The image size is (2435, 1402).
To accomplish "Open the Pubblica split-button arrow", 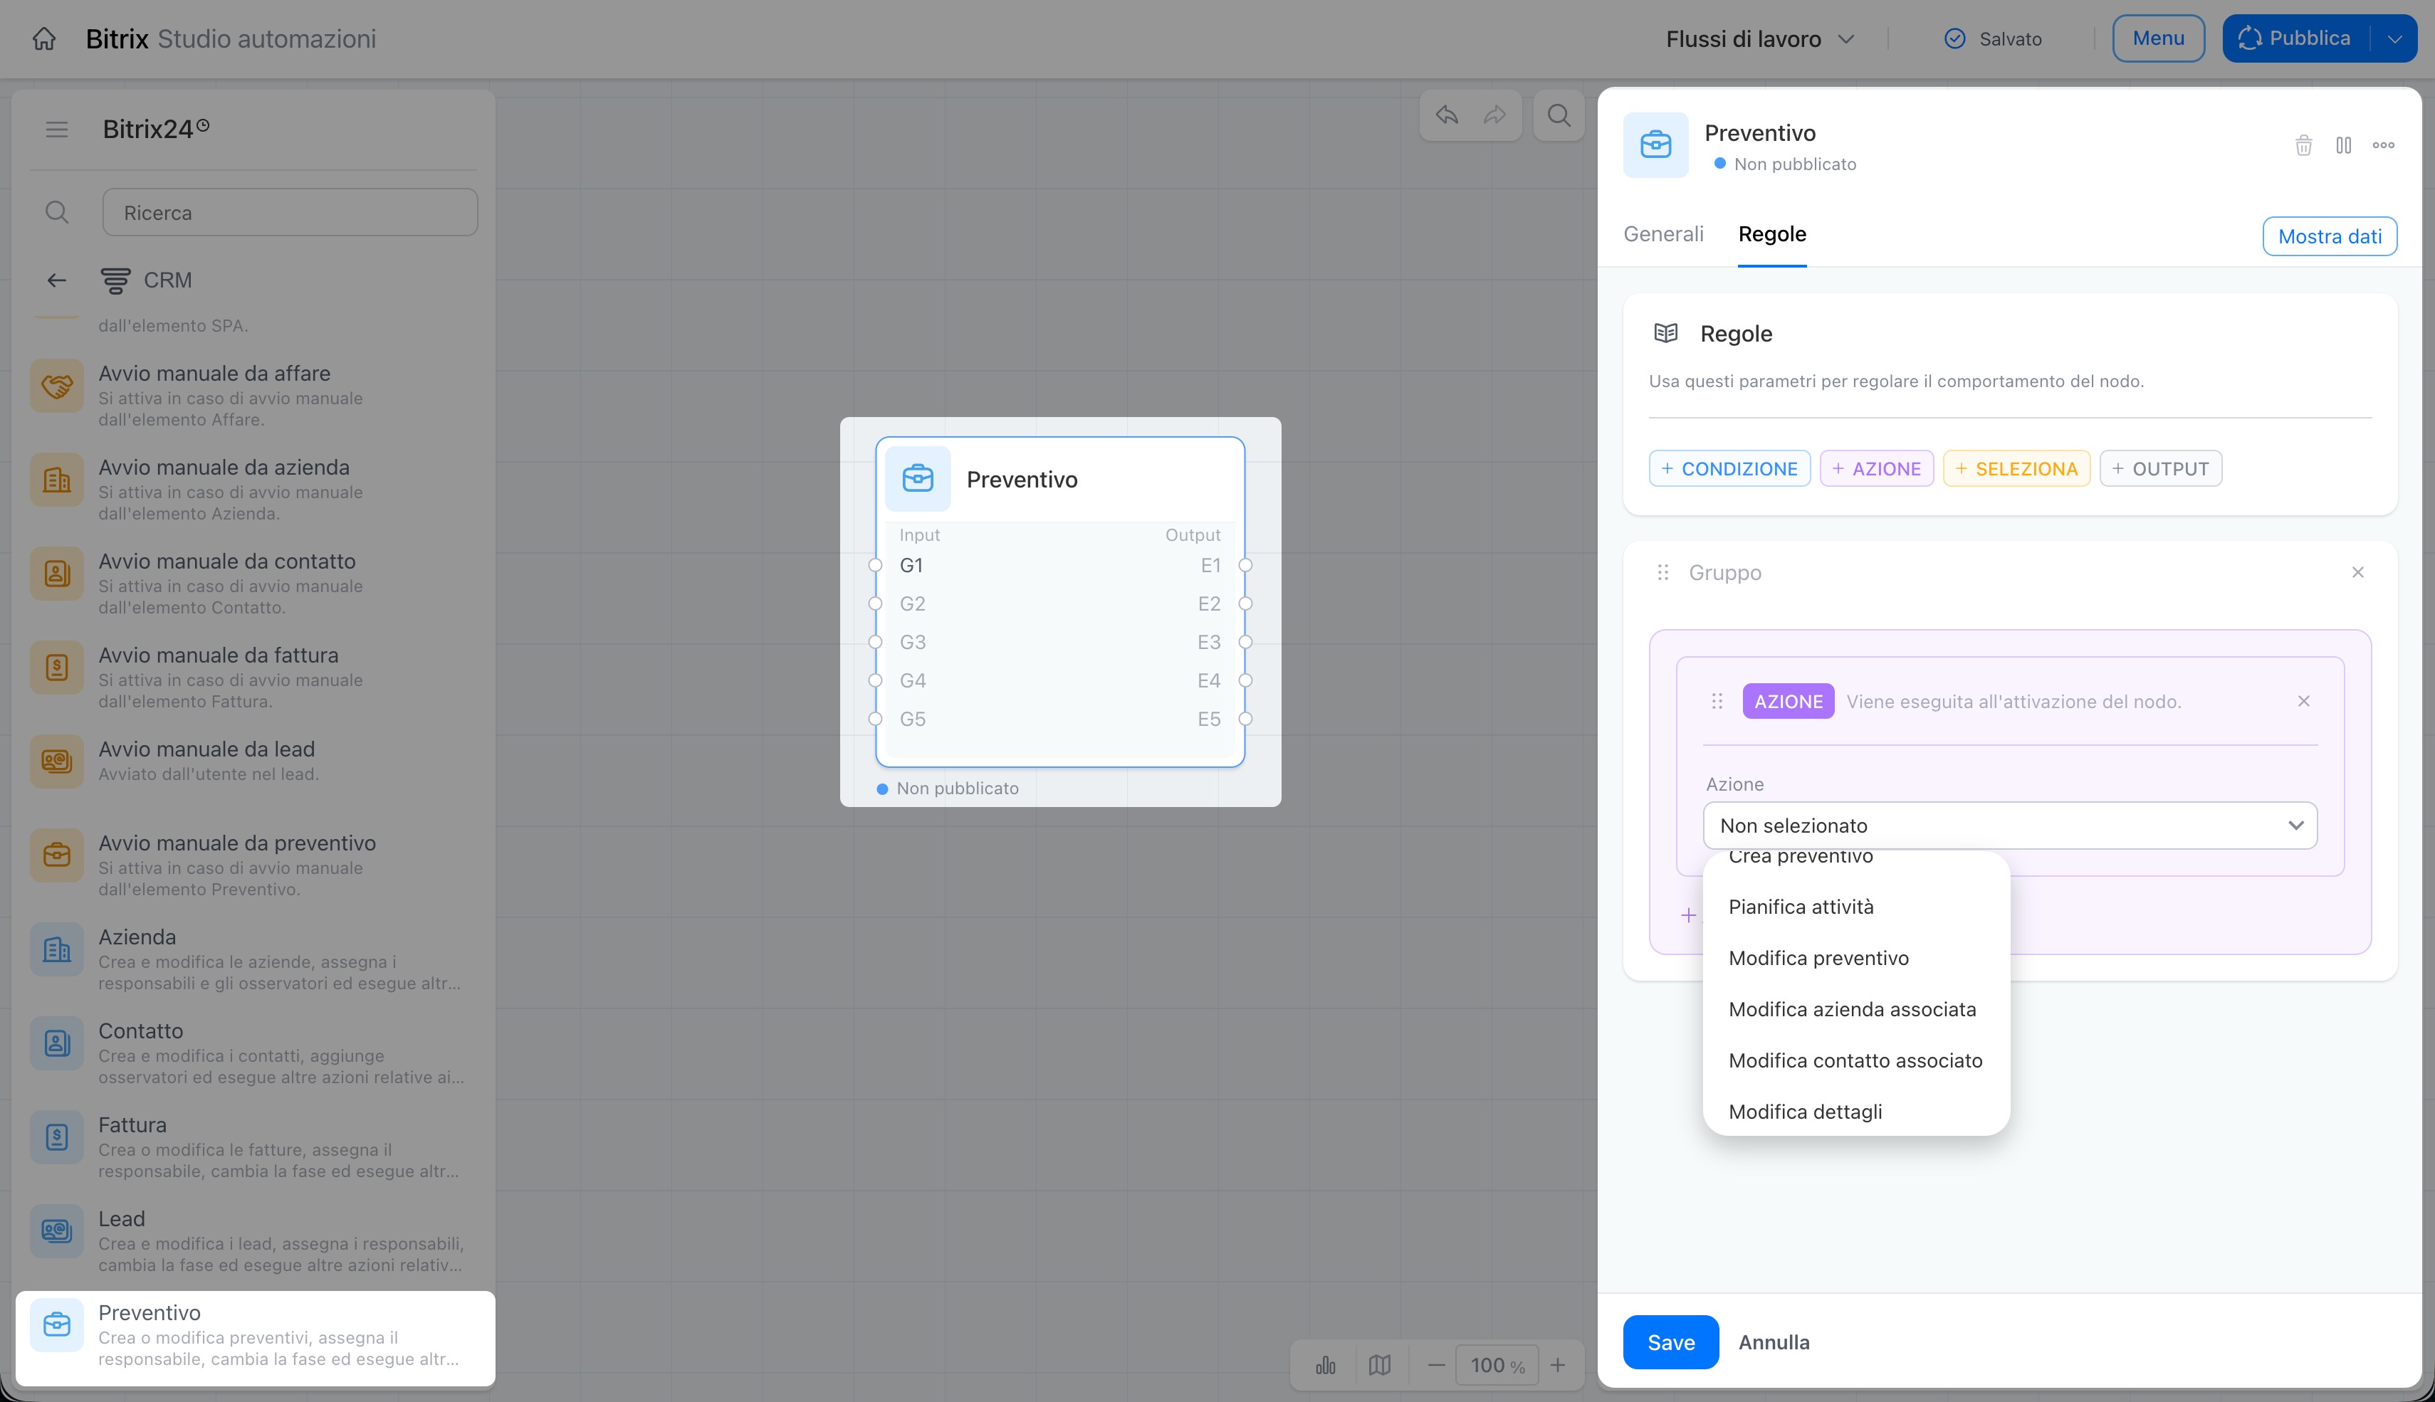I will click(2394, 38).
